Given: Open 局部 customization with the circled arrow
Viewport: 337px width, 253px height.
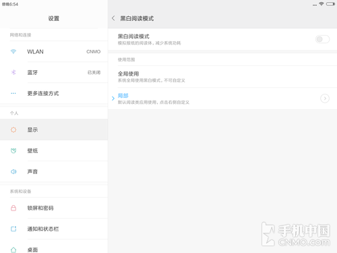Looking at the screenshot, I should (x=325, y=99).
